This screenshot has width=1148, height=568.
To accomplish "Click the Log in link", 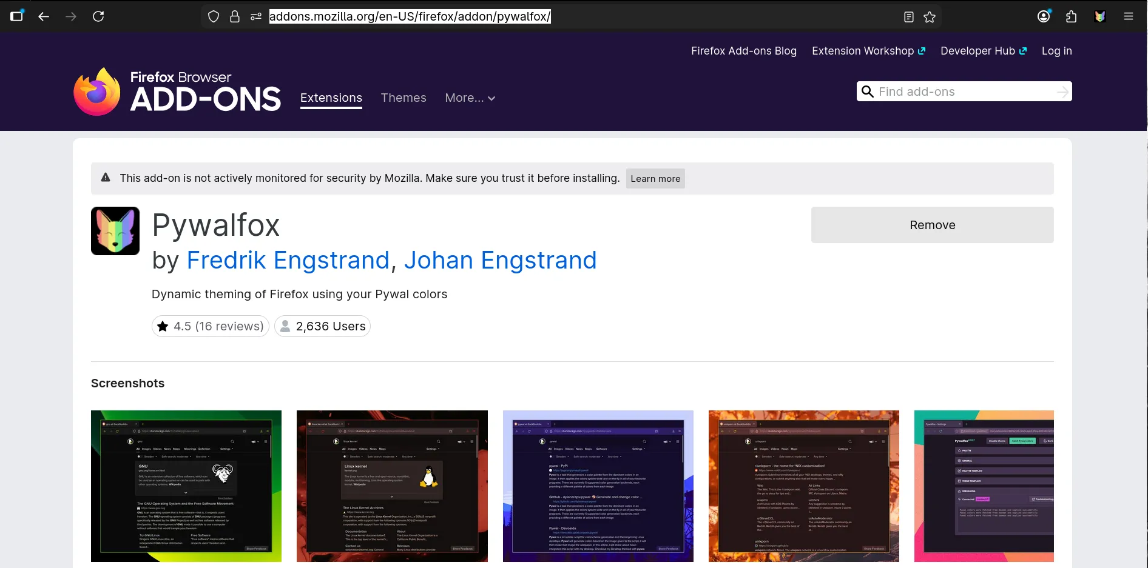I will click(1056, 51).
